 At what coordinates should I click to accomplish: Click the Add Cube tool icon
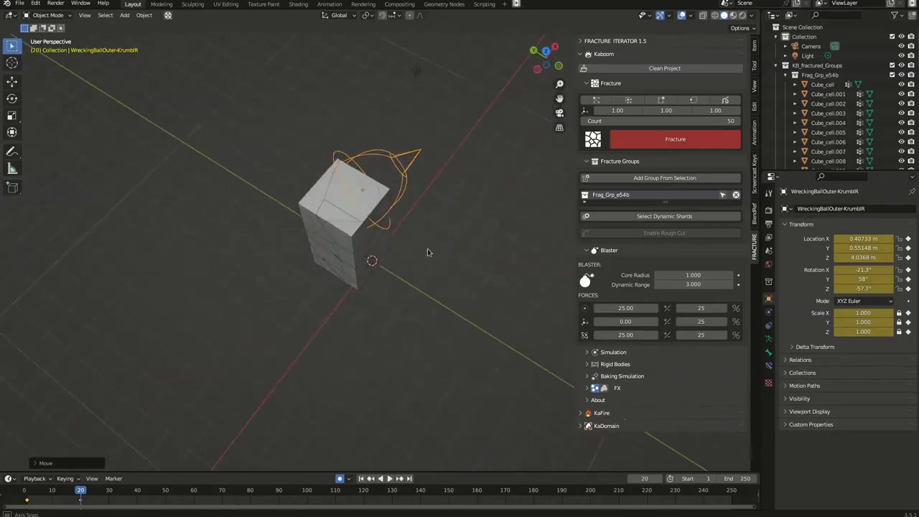11,187
